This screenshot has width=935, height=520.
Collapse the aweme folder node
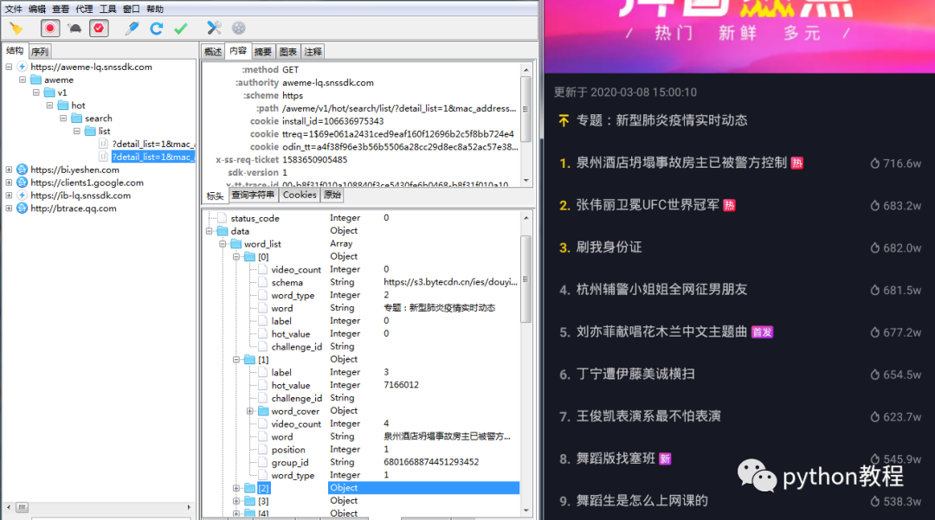(22, 80)
